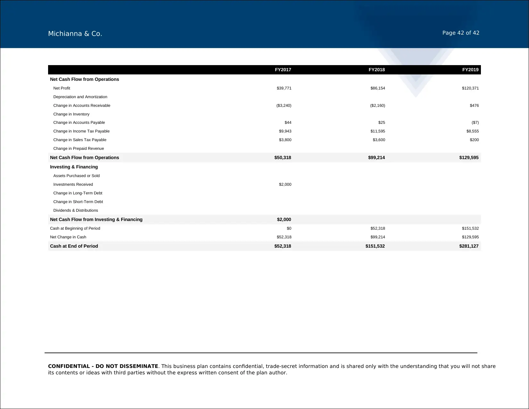Click operations total value $99,214

[x=376, y=158]
